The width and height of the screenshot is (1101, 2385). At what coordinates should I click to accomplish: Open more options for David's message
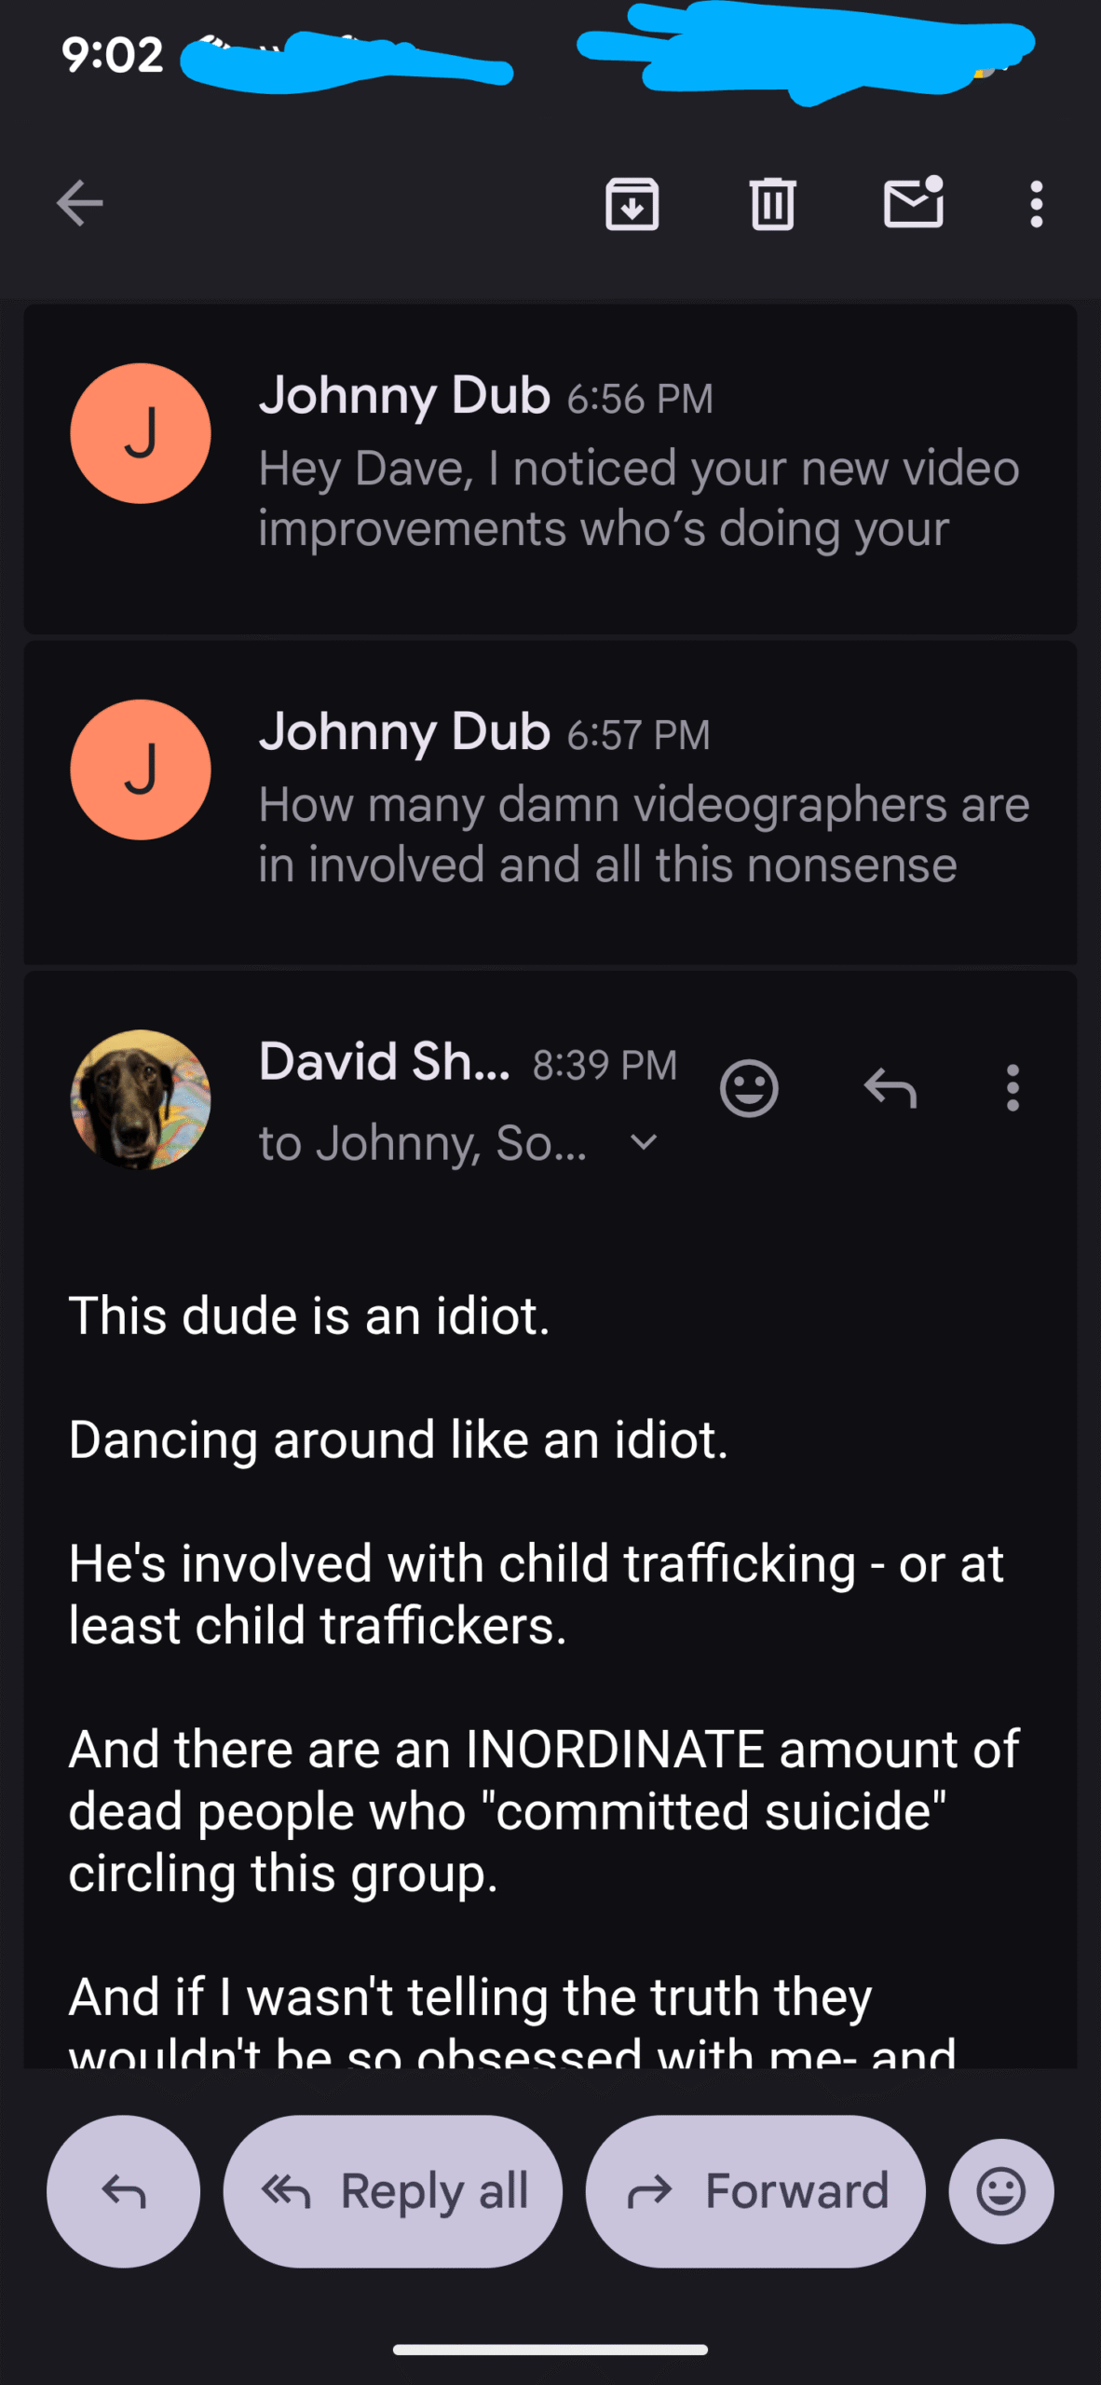tap(1013, 1087)
